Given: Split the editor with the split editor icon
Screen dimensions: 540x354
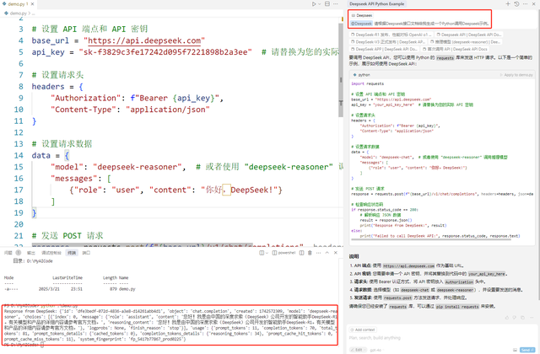Looking at the screenshot, I should point(327,4).
